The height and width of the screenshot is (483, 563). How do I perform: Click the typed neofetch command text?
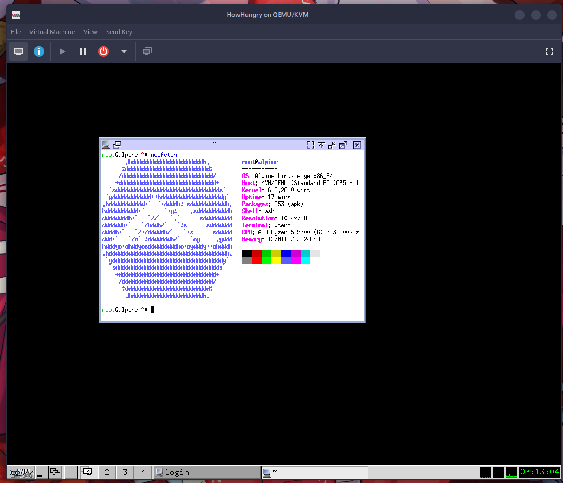pos(164,155)
